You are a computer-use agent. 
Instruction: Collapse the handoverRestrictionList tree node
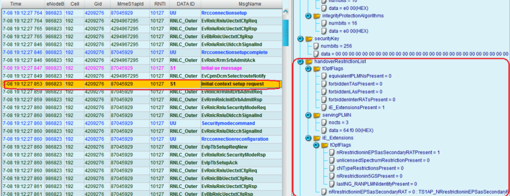(300, 62)
